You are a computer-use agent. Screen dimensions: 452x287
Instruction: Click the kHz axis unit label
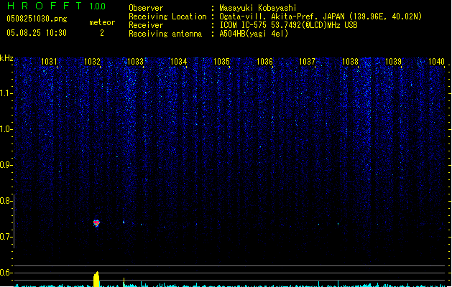tap(6, 58)
